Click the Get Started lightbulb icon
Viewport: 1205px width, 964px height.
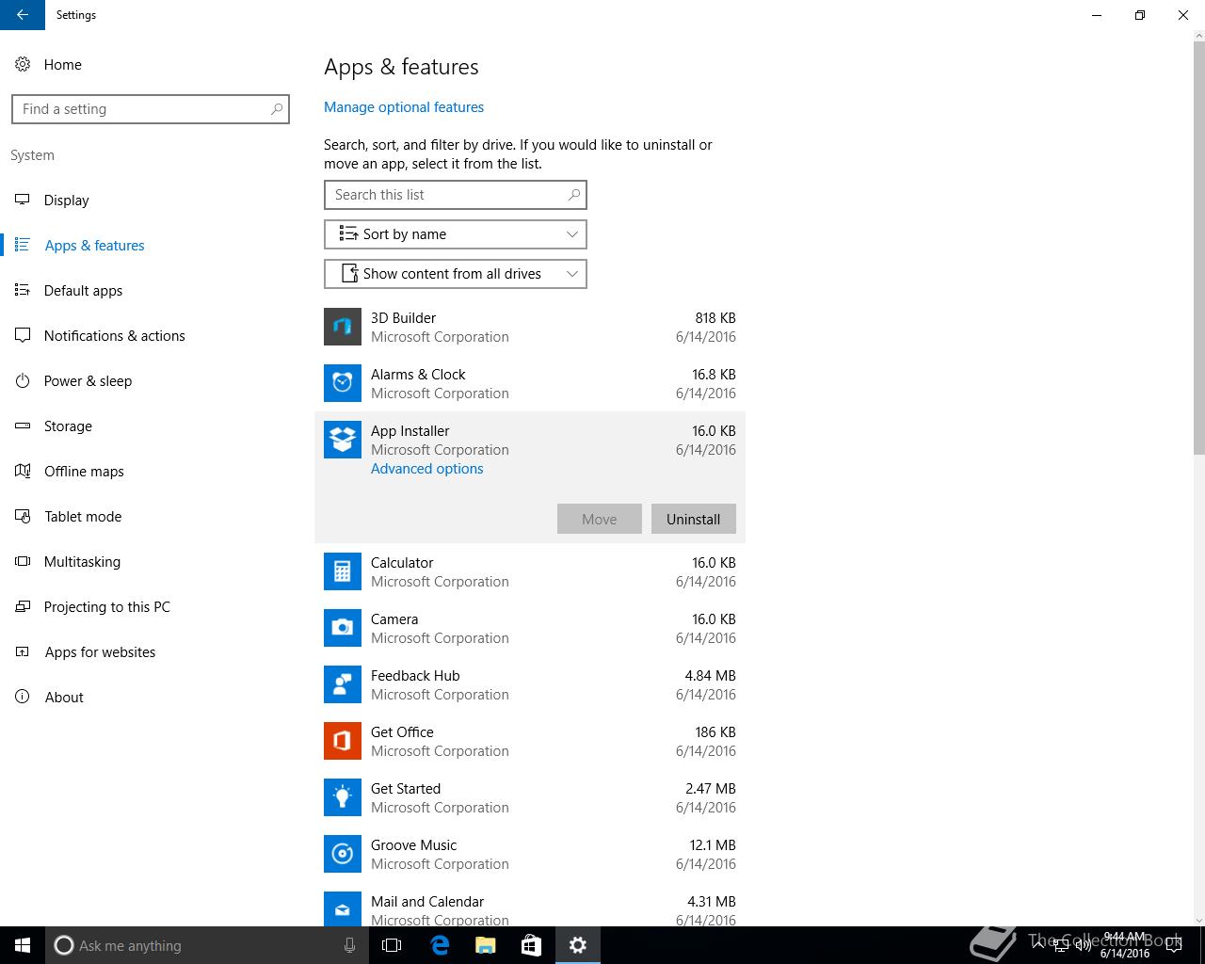point(343,797)
